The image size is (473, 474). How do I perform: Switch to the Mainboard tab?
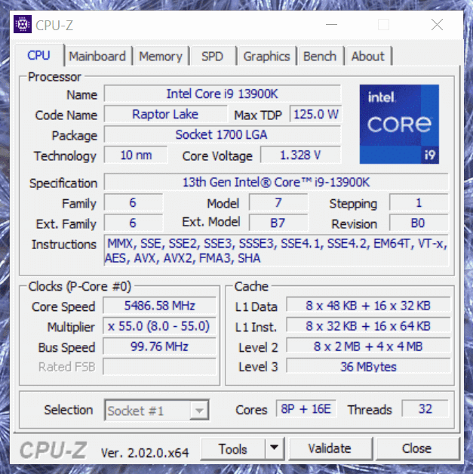(x=97, y=57)
